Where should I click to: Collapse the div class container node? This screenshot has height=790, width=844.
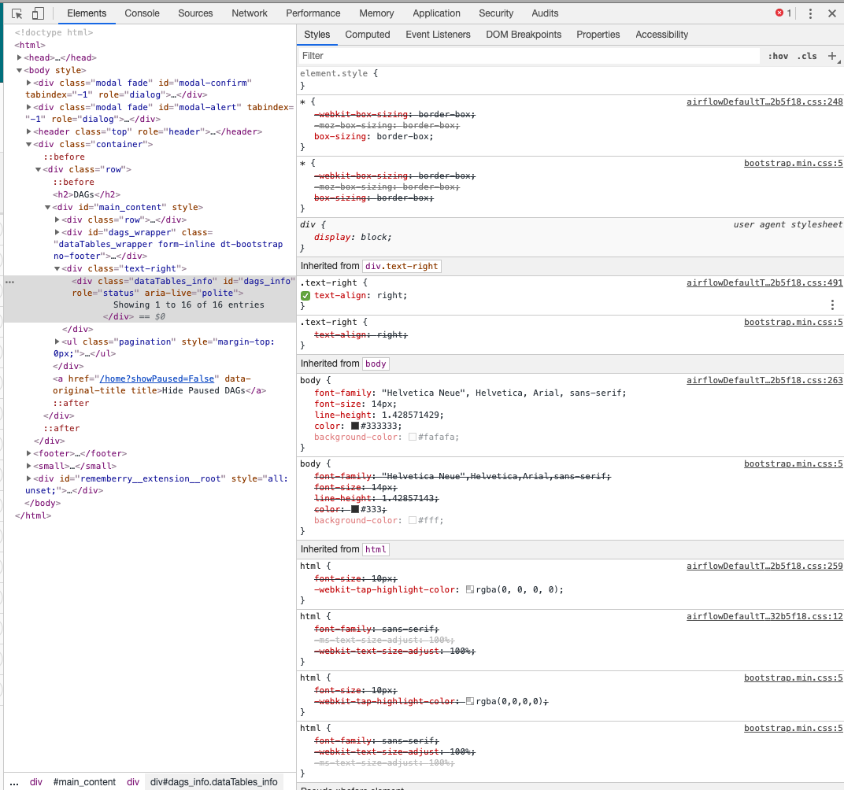28,144
